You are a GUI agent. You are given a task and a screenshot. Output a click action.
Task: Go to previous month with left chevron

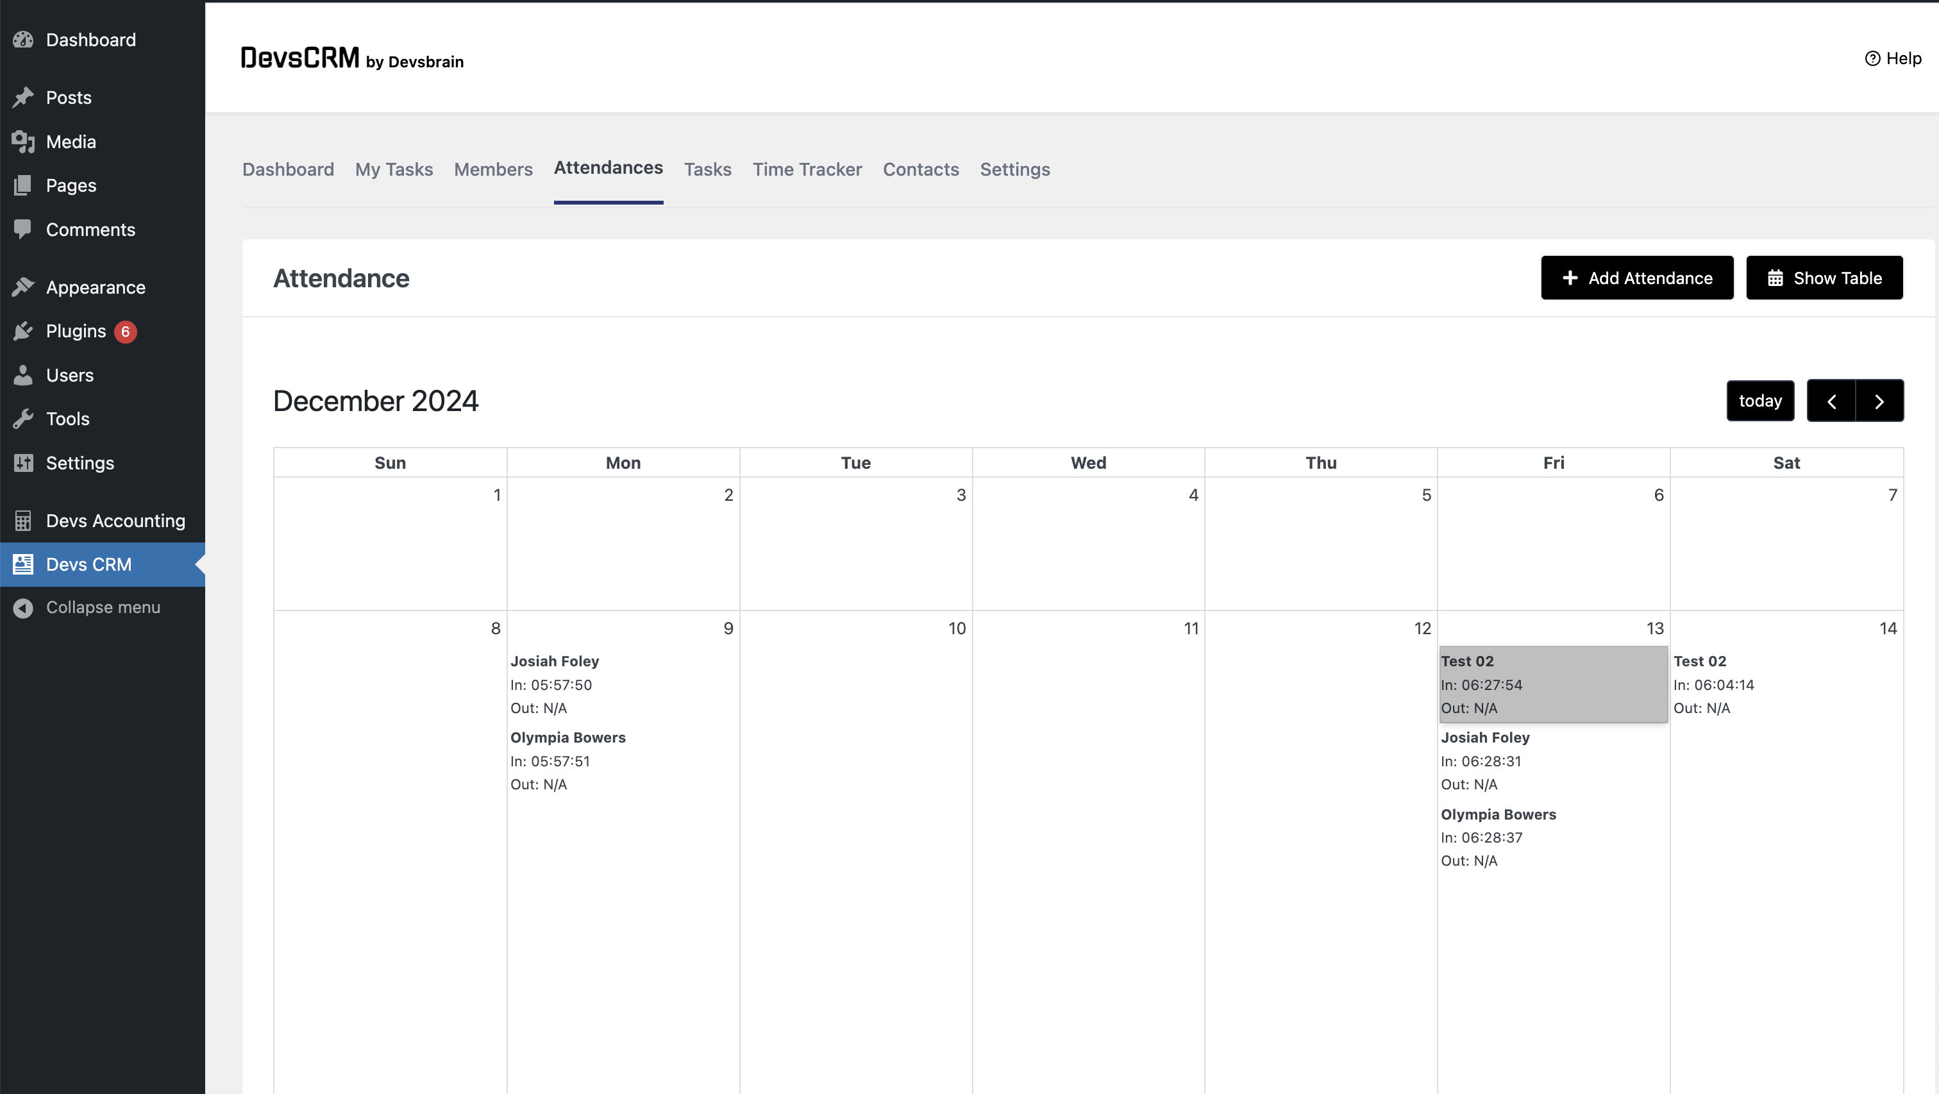[x=1831, y=401]
